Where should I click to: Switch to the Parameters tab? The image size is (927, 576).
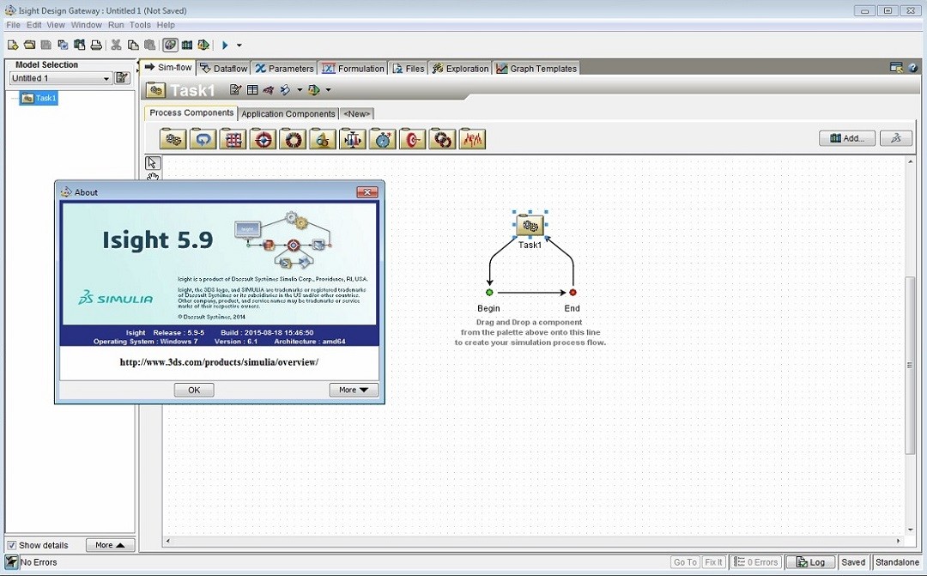pos(284,69)
